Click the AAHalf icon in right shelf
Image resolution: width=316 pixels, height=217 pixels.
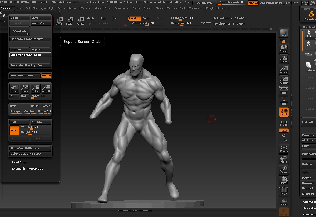click(x=284, y=80)
